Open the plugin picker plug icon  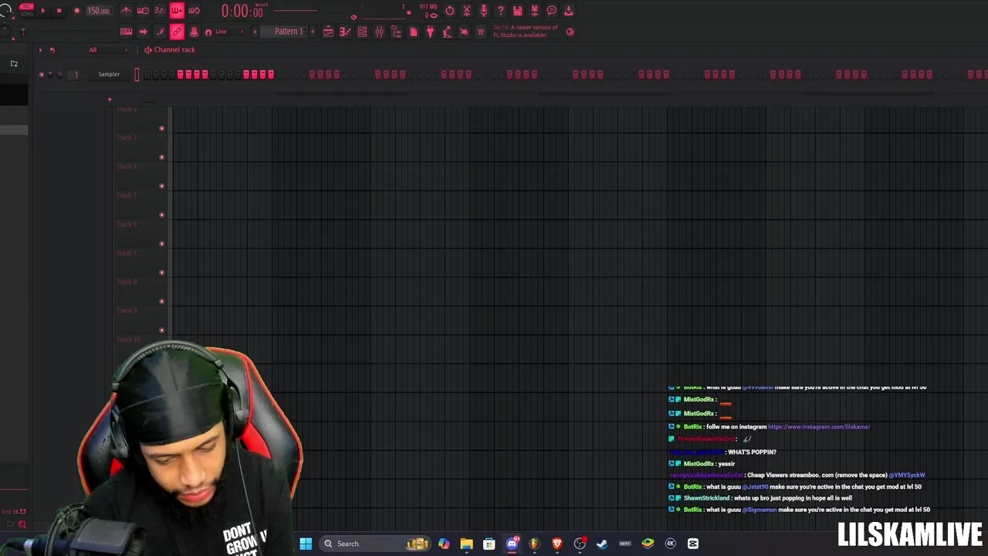[x=430, y=32]
